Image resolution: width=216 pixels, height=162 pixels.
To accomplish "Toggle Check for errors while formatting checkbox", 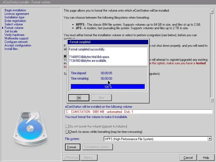I will pyautogui.click(x=67, y=132).
